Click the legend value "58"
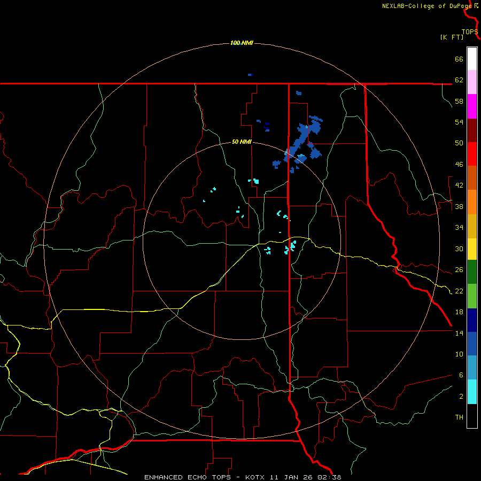Screen dimensions: 481x481 [x=459, y=101]
